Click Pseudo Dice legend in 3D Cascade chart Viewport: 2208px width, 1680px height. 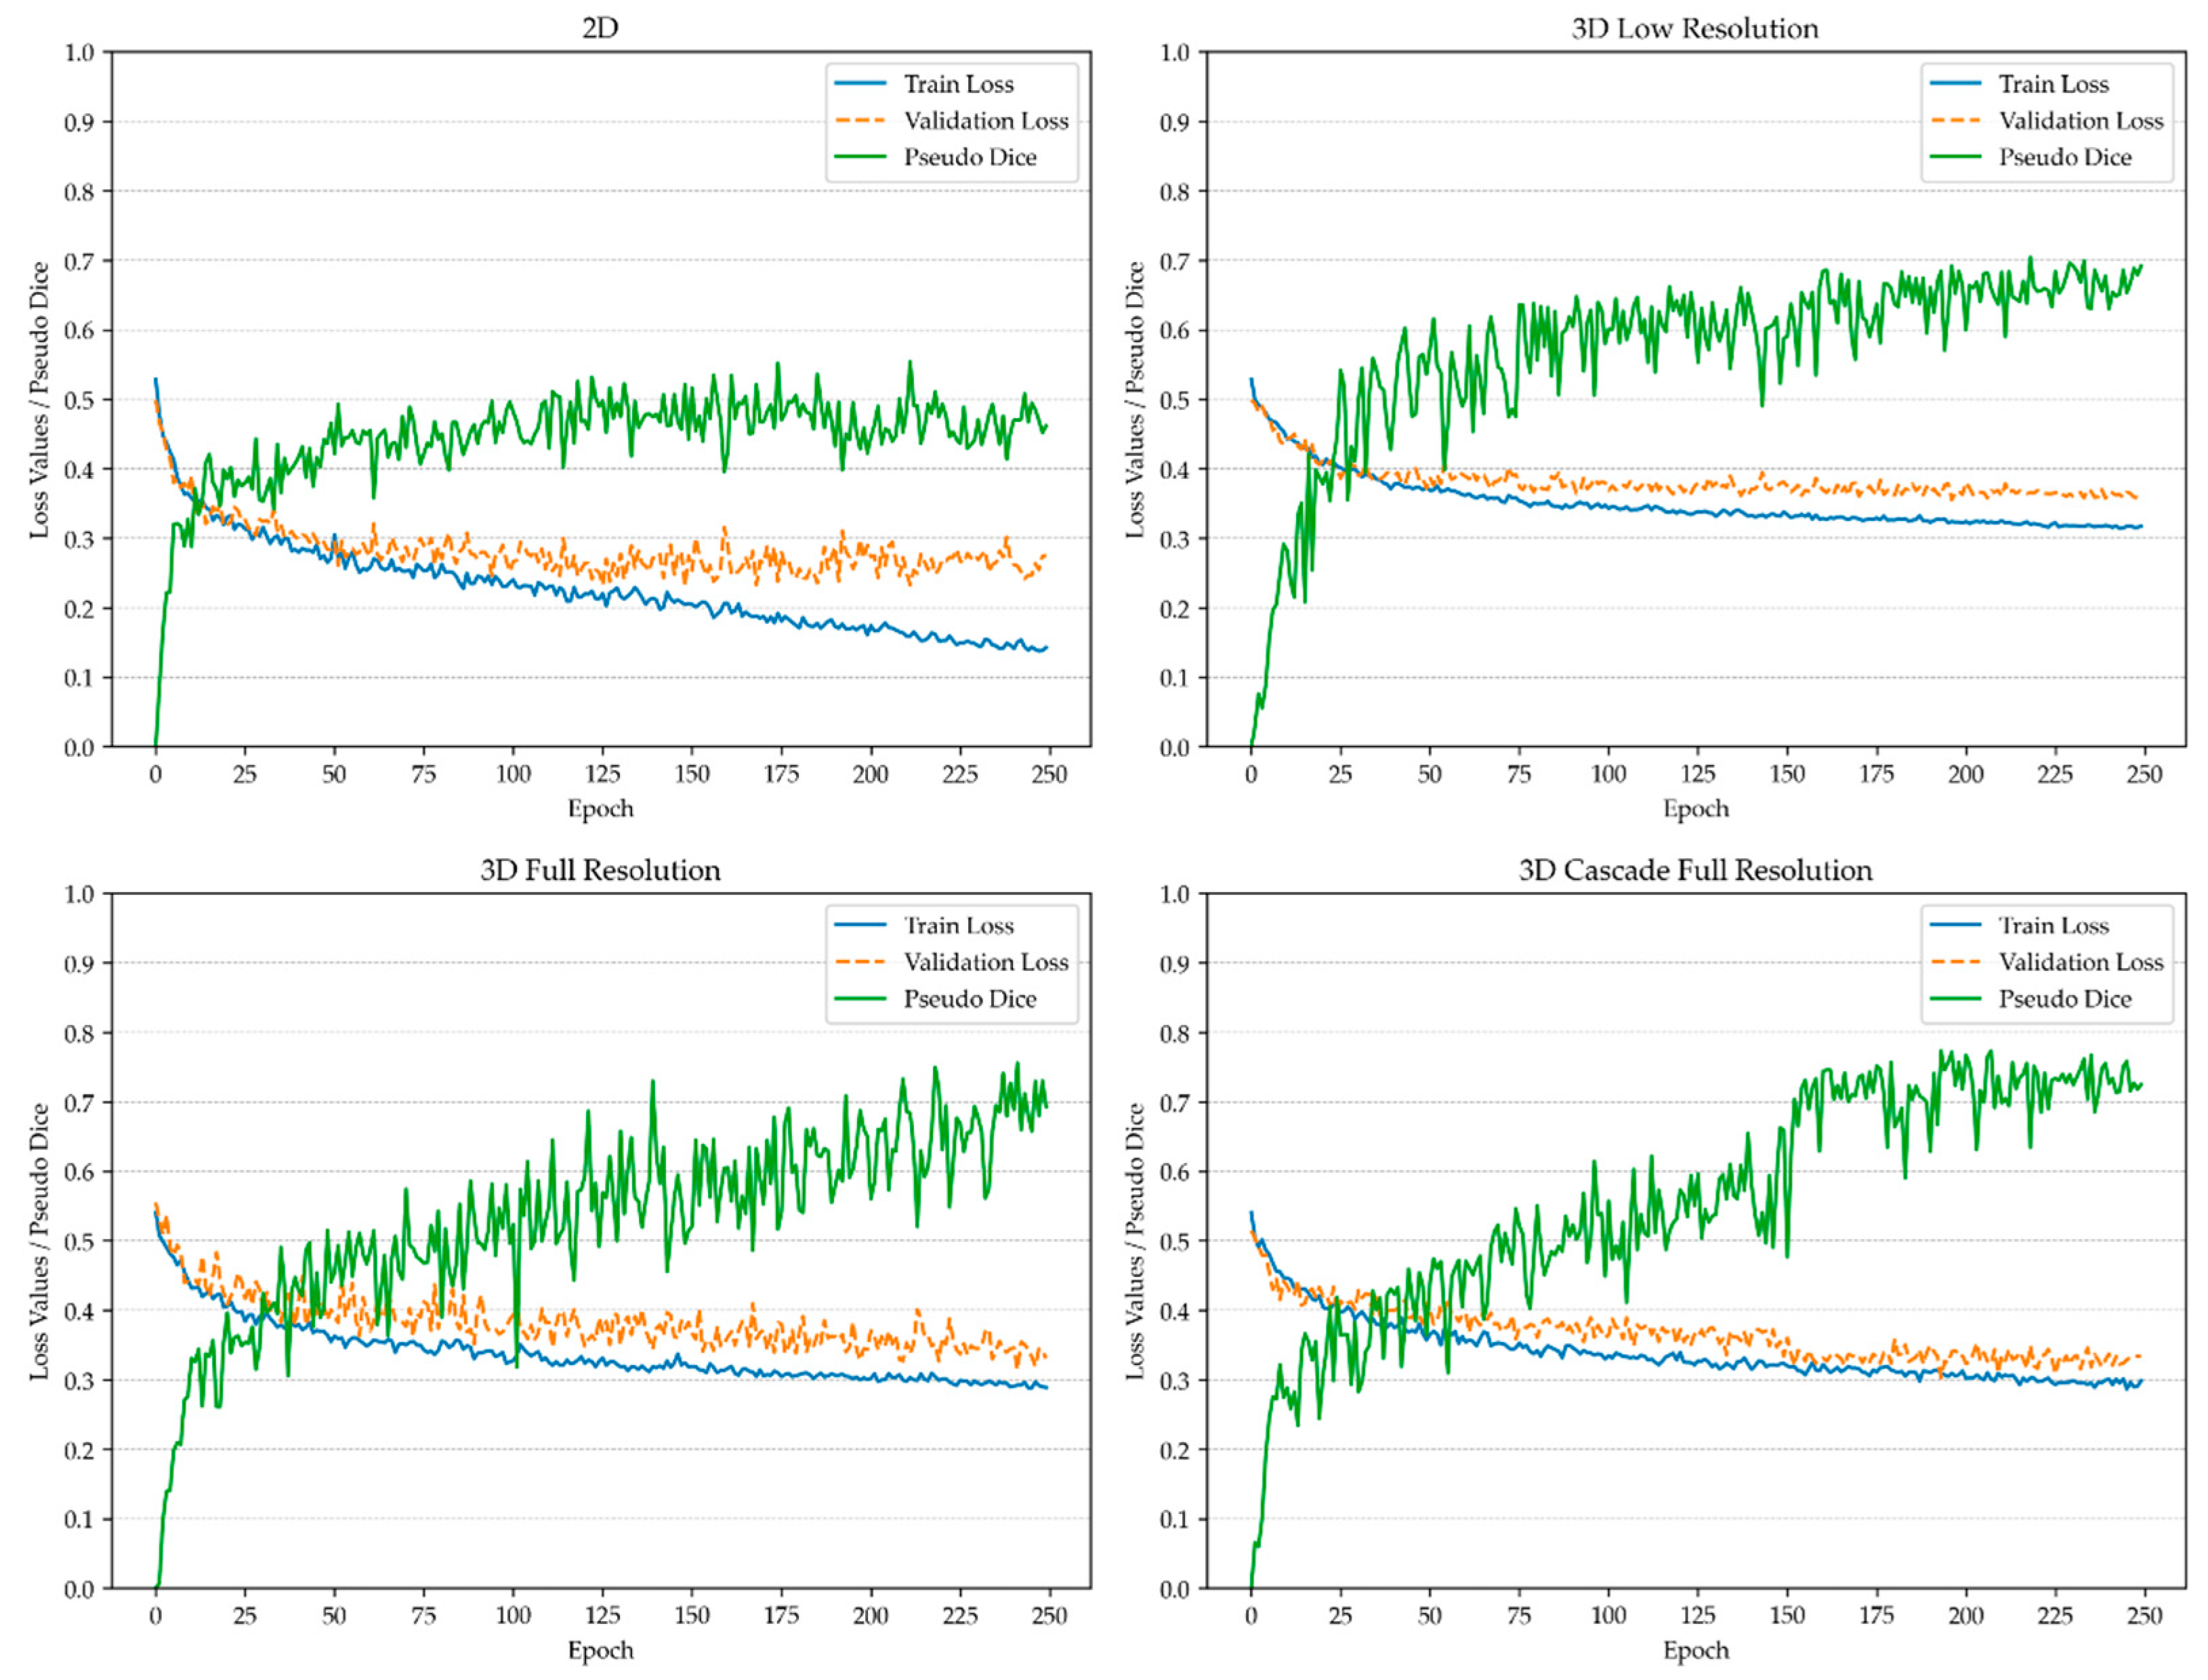pyautogui.click(x=2064, y=999)
